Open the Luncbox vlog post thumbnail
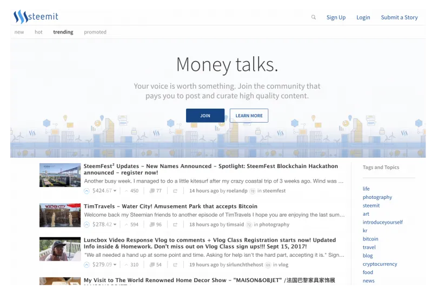Viewport: 438px width, 294px height. 60,249
